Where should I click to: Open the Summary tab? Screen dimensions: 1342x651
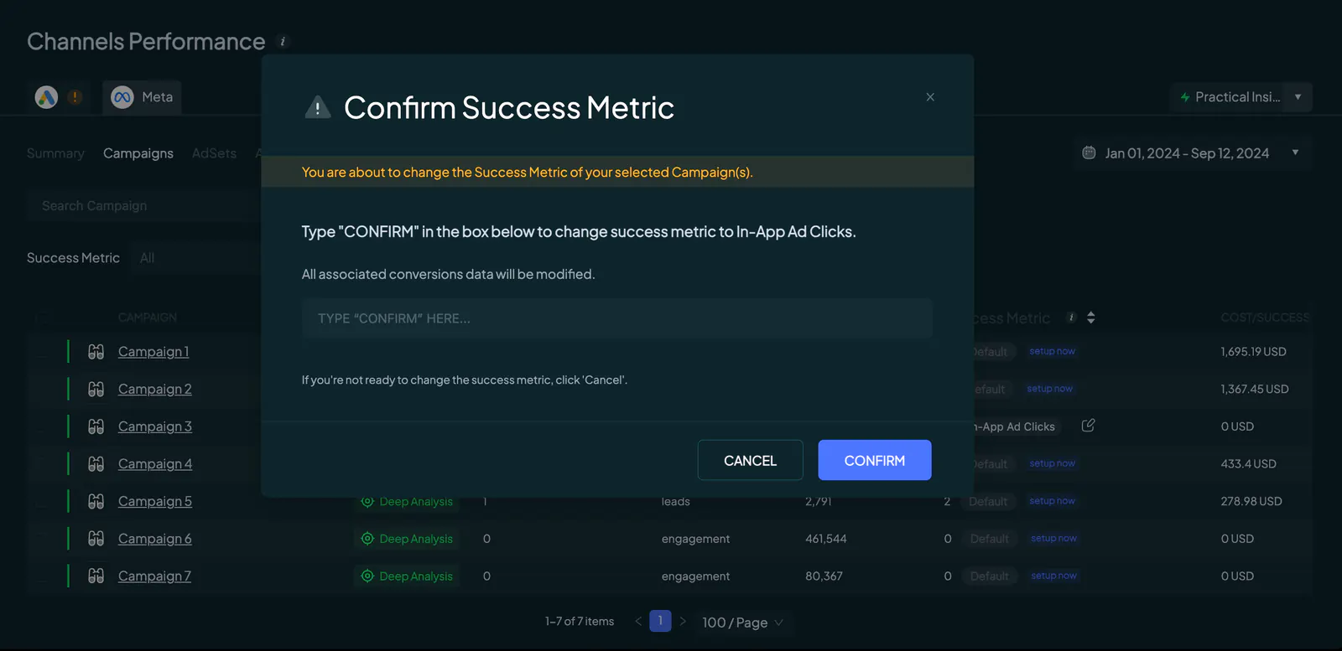click(x=55, y=153)
